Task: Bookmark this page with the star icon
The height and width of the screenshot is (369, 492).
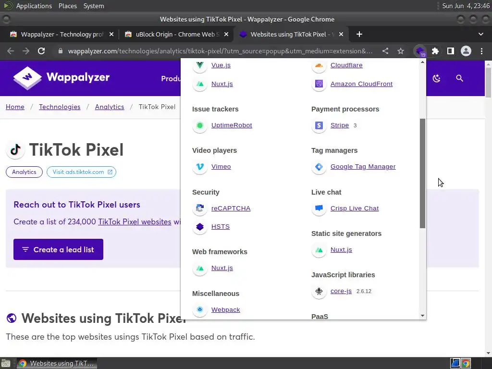Action: (401, 51)
